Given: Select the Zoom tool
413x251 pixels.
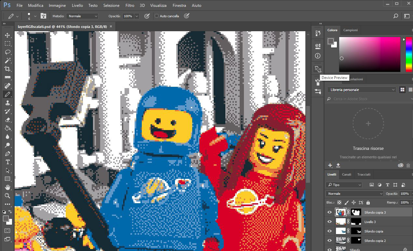Looking at the screenshot, I should (x=7, y=196).
